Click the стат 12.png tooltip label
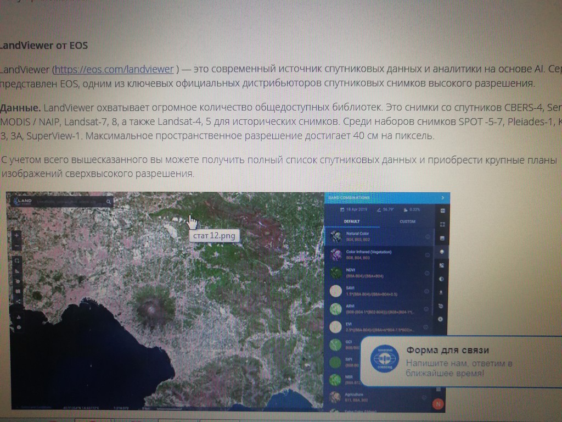 click(215, 236)
